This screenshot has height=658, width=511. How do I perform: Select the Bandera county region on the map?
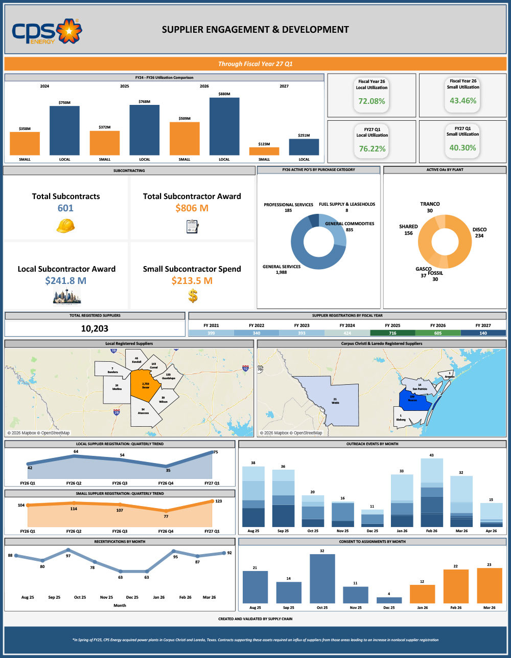click(x=112, y=369)
